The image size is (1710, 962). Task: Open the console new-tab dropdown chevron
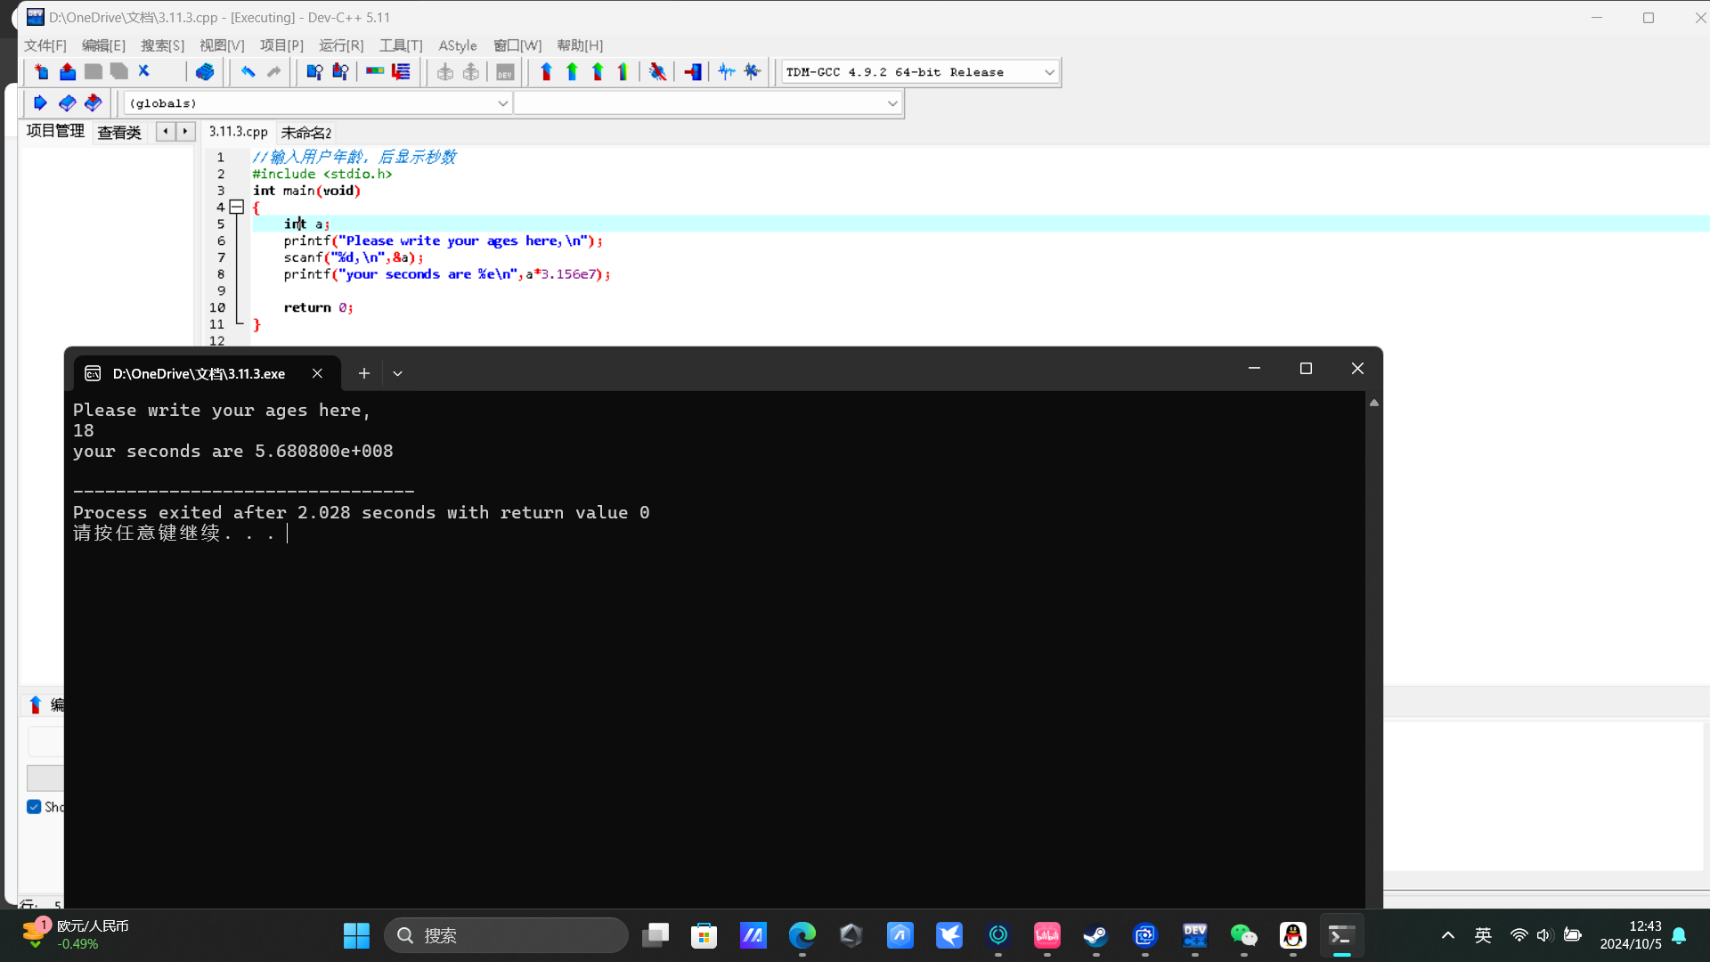[397, 373]
